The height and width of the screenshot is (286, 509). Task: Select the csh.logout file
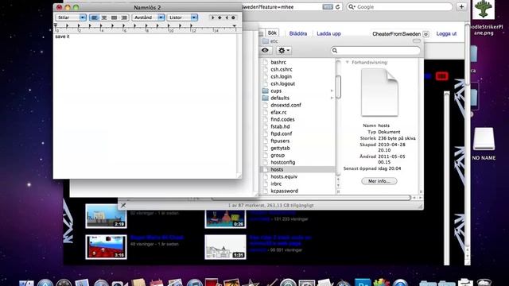(x=283, y=83)
